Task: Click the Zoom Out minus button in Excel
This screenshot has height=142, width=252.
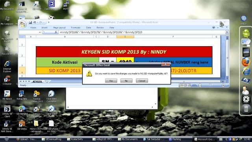Action: (x=200, y=85)
